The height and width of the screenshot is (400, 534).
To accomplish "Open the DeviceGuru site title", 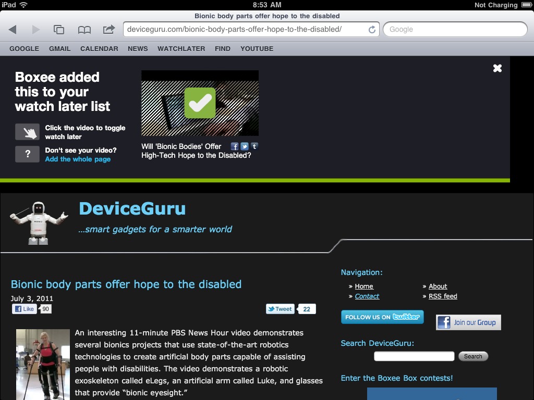I will (132, 208).
